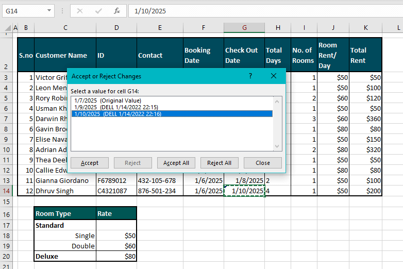Viewport: 403px width, 269px height.
Task: Select column C header
Action: 65,28
